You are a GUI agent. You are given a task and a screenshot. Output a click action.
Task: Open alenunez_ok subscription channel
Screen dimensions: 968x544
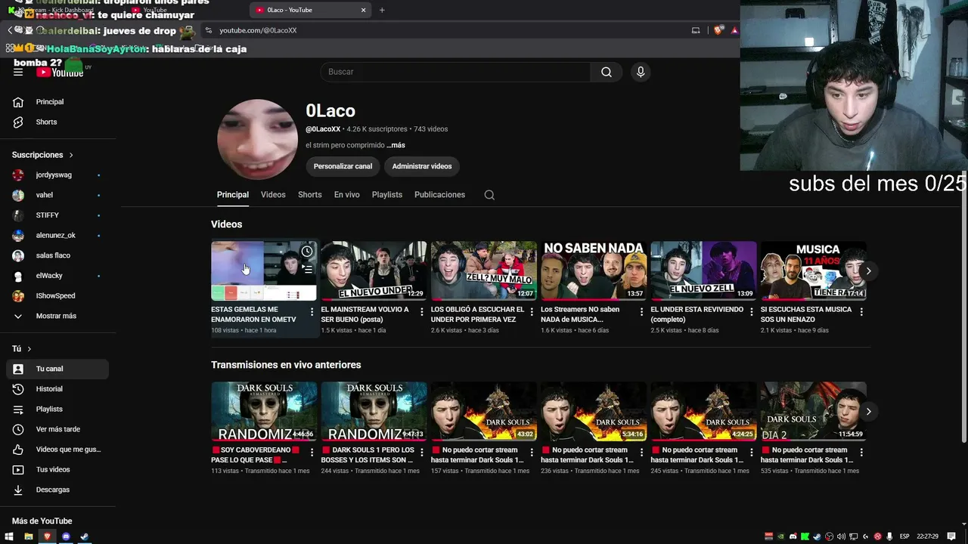(57, 235)
